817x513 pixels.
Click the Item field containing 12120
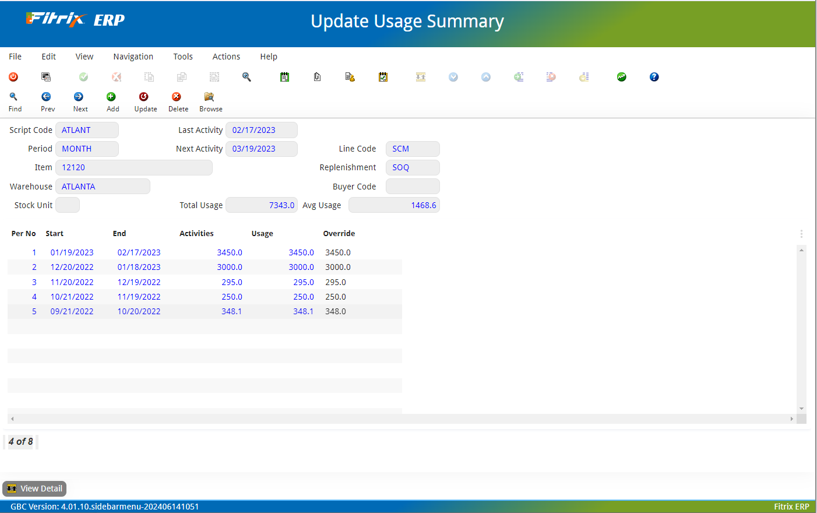[134, 167]
